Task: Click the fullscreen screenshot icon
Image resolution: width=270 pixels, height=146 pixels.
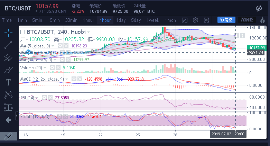Action: coord(206,20)
